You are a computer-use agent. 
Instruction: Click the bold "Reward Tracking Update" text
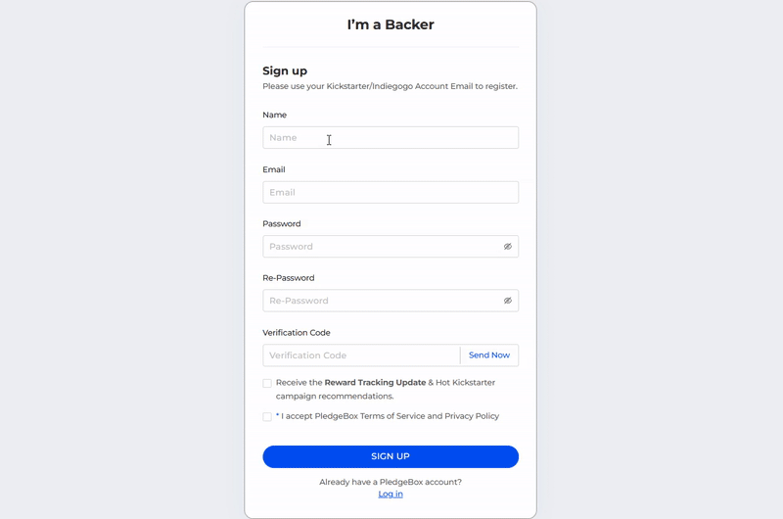point(375,383)
